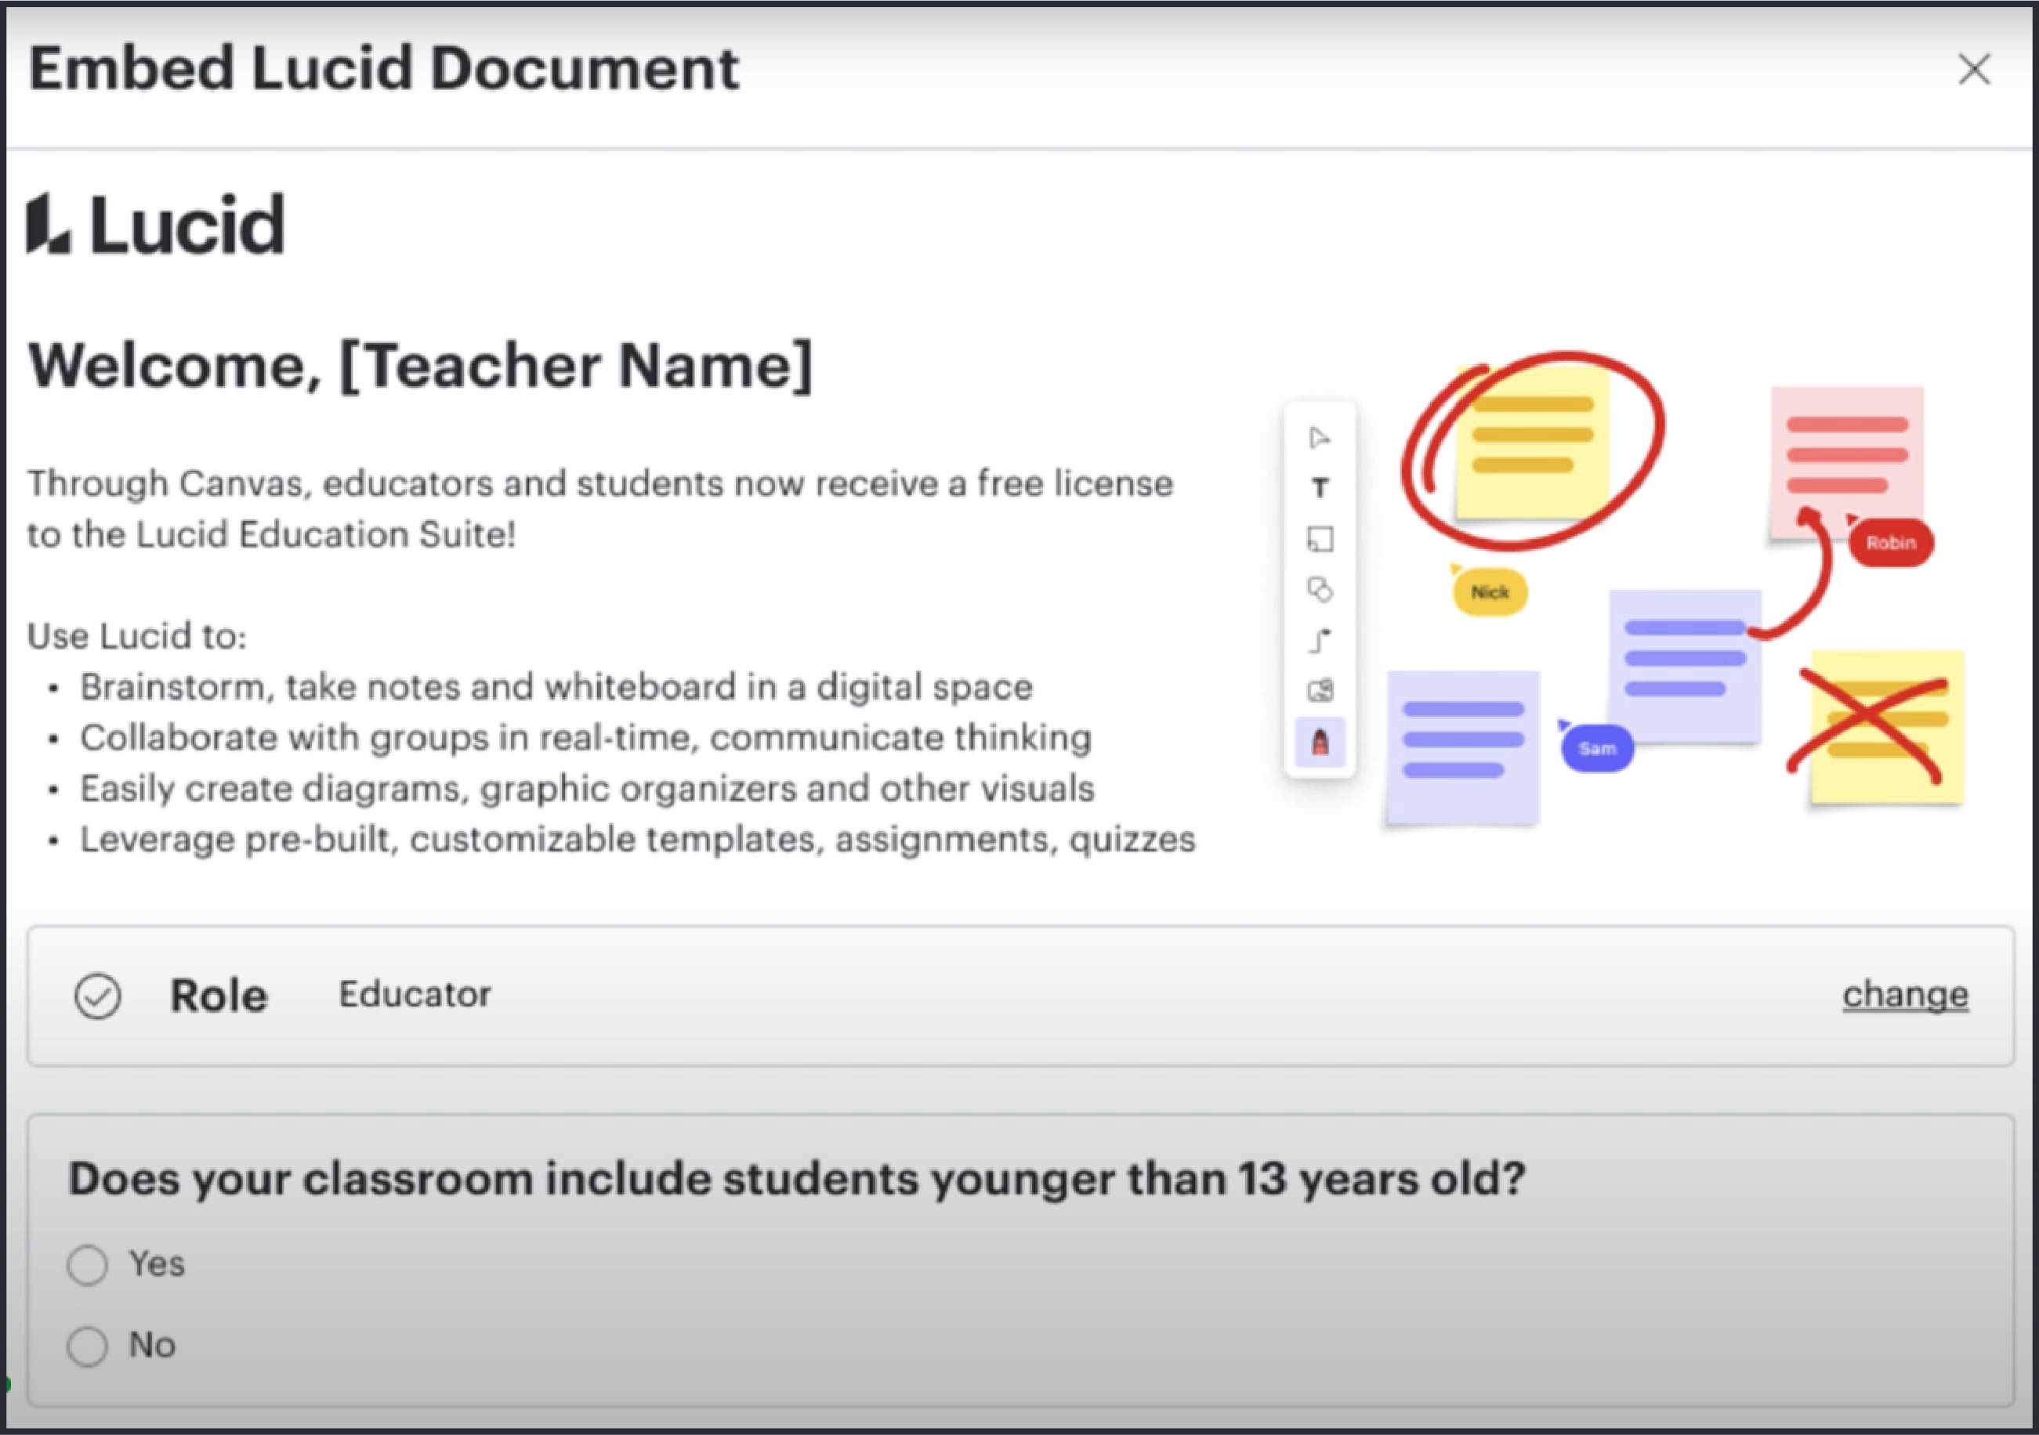Click 'Easily create diagrams' bullet text

[x=587, y=788]
